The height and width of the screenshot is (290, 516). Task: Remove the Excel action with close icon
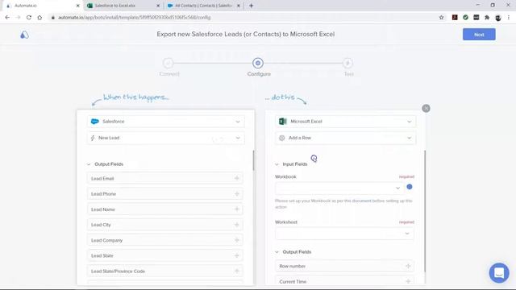[x=426, y=108]
